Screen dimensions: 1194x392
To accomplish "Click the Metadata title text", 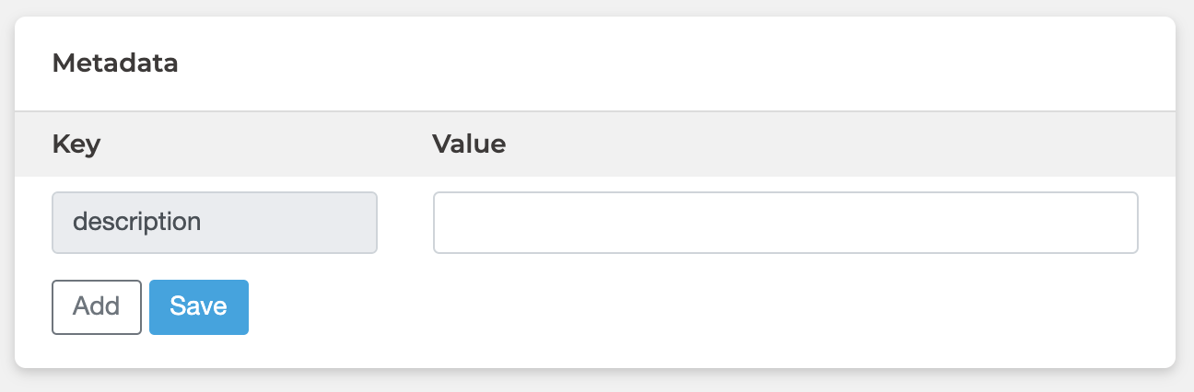I will pyautogui.click(x=115, y=63).
